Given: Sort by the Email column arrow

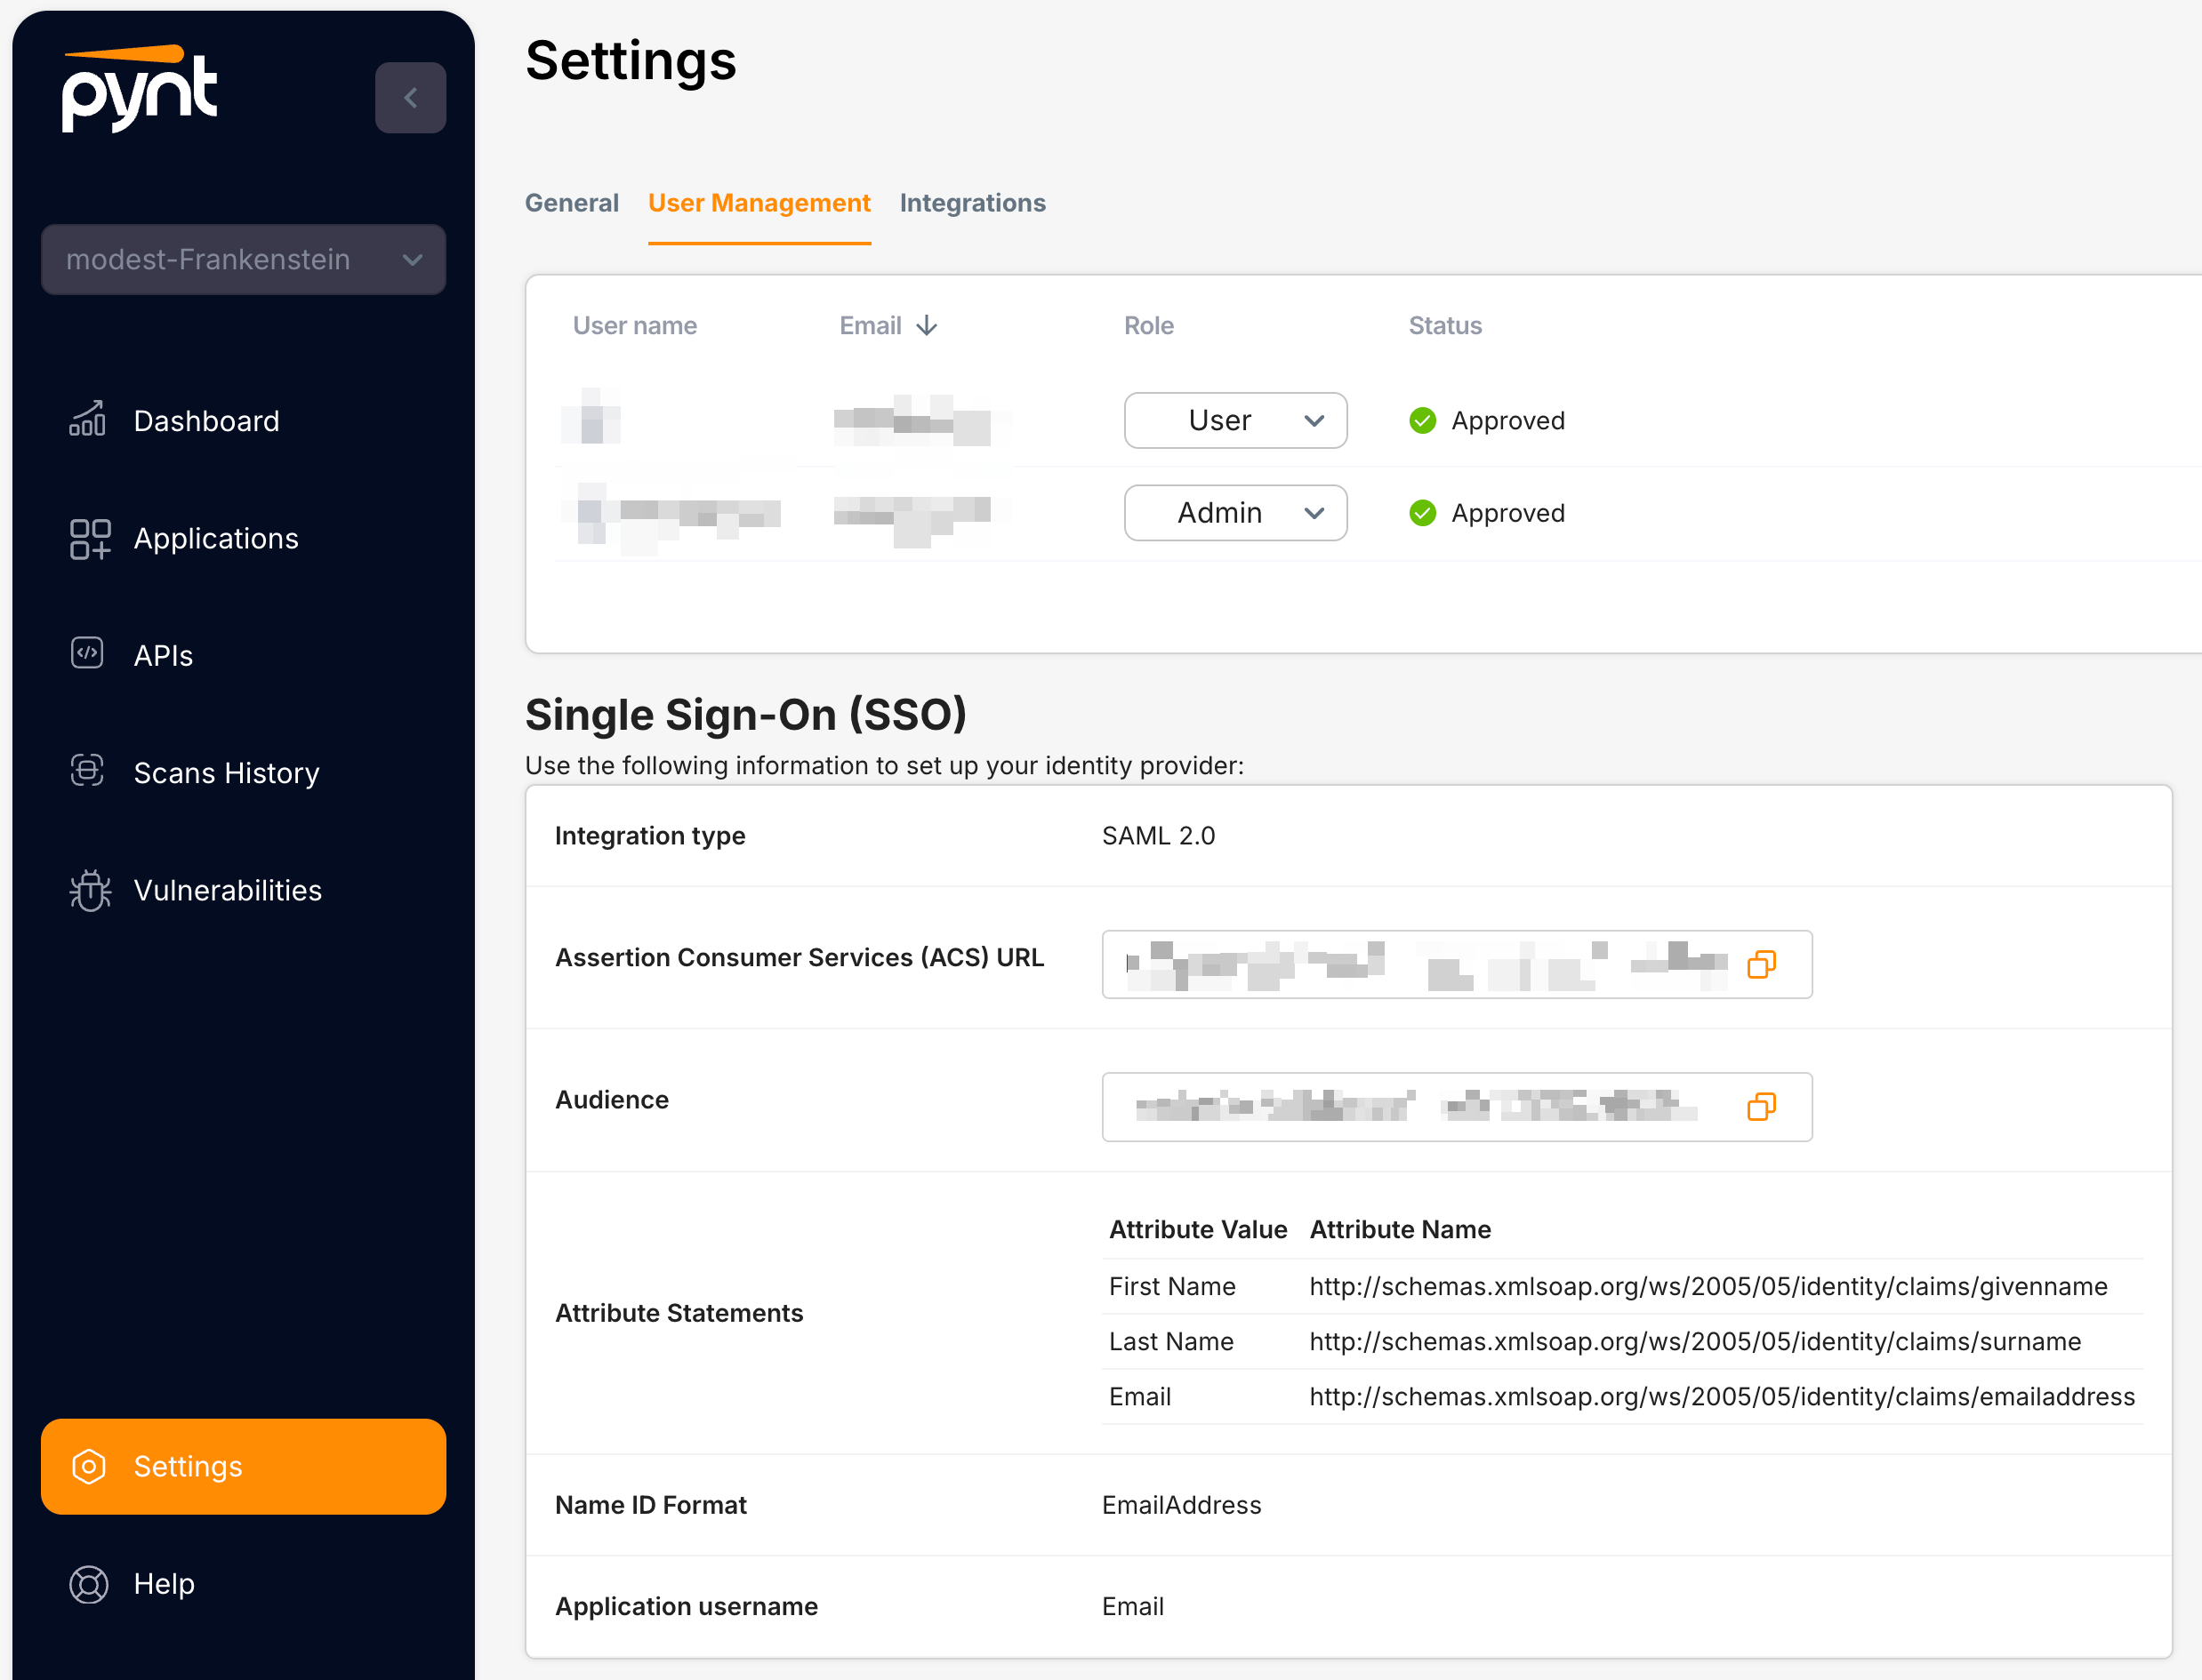Looking at the screenshot, I should [928, 326].
